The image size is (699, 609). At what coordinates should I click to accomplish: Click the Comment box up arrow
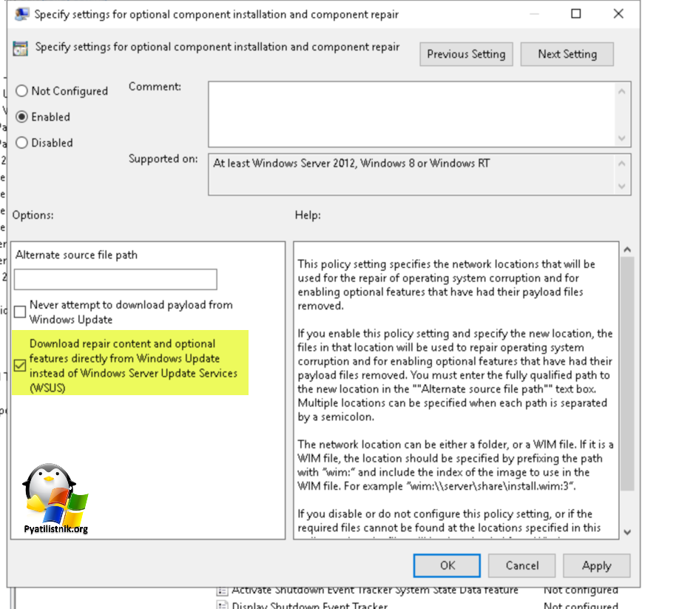[x=622, y=92]
